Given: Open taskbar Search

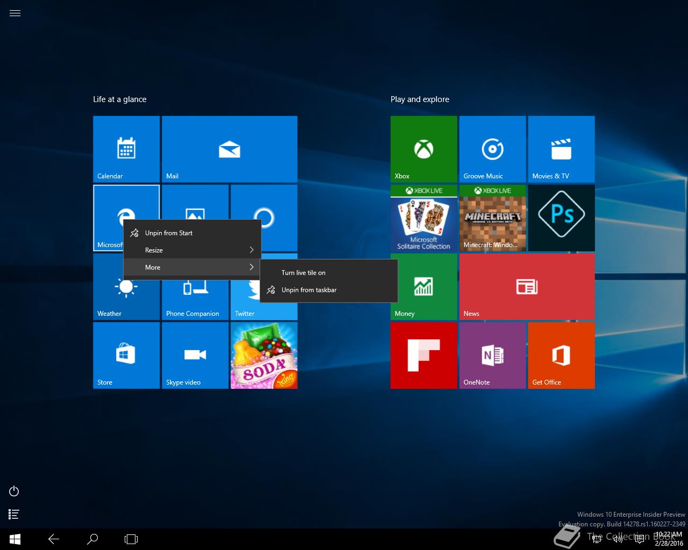Looking at the screenshot, I should click(x=92, y=539).
